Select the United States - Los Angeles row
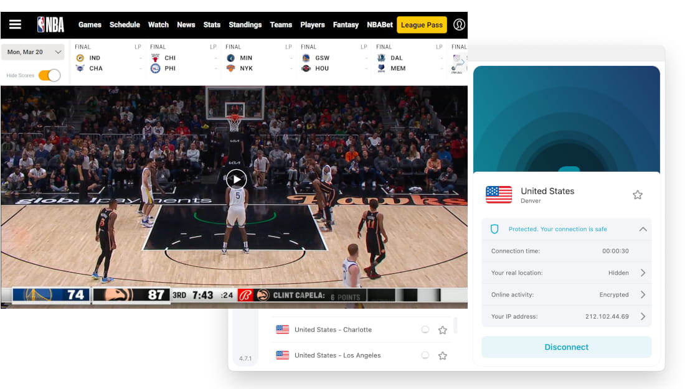This screenshot has width=685, height=389. tap(362, 355)
